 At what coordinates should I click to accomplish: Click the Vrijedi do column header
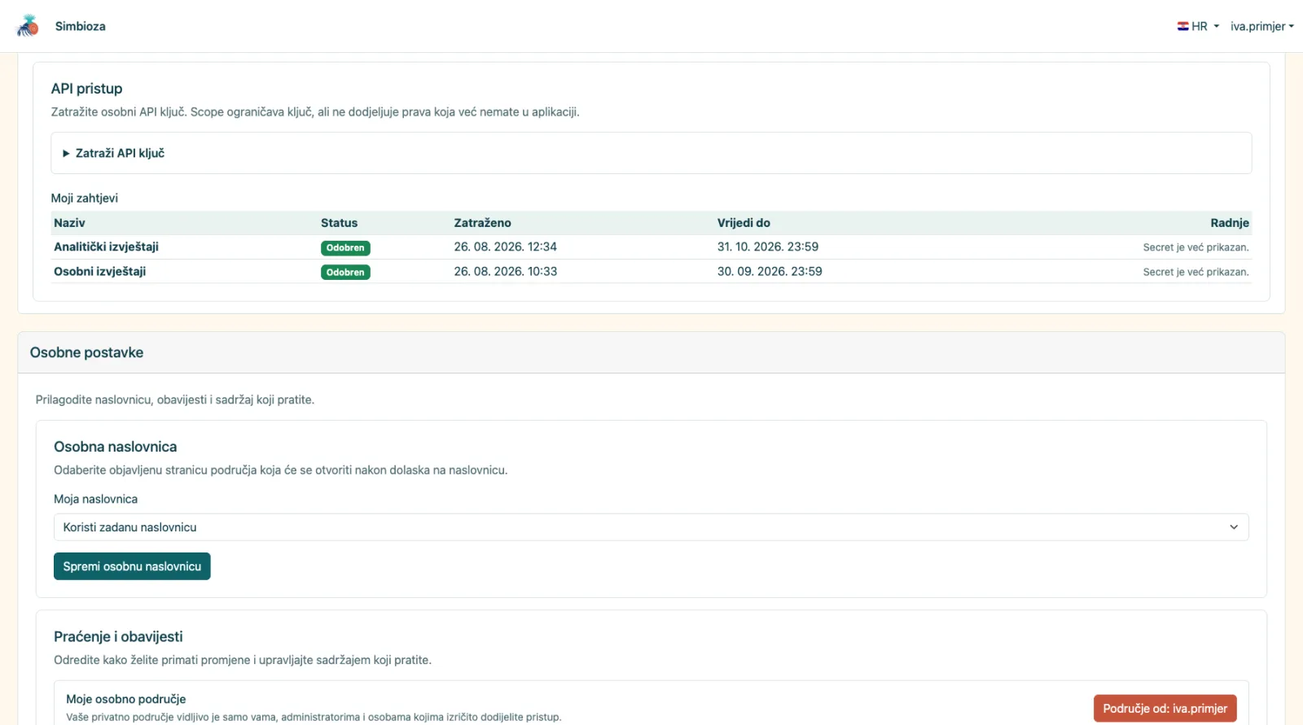[744, 223]
